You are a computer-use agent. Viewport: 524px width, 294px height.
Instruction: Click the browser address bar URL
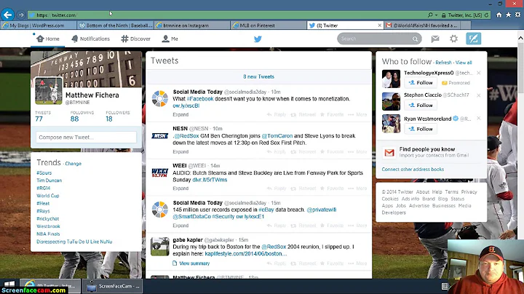[57, 15]
